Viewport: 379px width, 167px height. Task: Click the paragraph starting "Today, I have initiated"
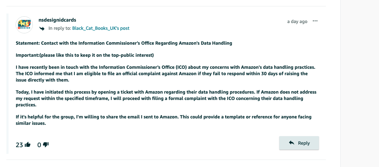click(166, 99)
